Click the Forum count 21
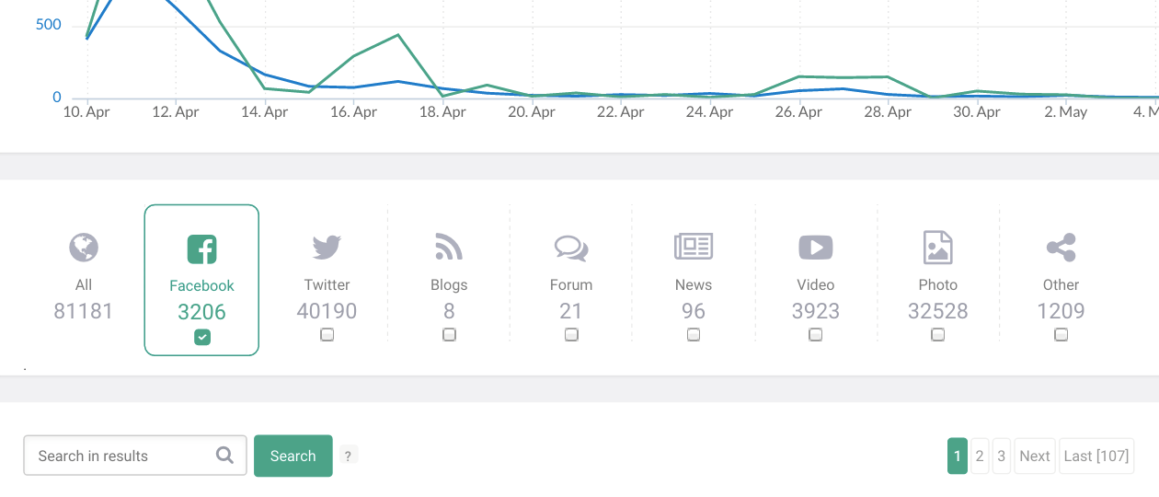The image size is (1159, 497). [571, 311]
